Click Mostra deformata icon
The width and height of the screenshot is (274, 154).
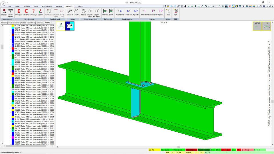(x=105, y=12)
